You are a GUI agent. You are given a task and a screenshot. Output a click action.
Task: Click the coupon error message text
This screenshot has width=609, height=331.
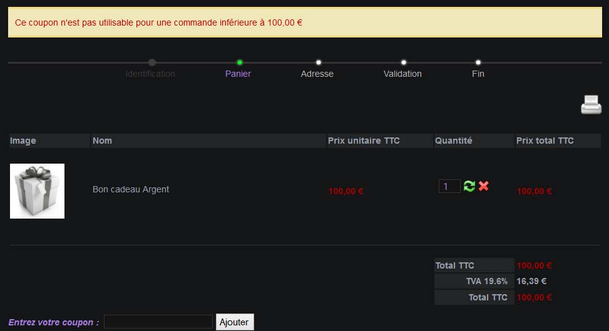pyautogui.click(x=158, y=22)
